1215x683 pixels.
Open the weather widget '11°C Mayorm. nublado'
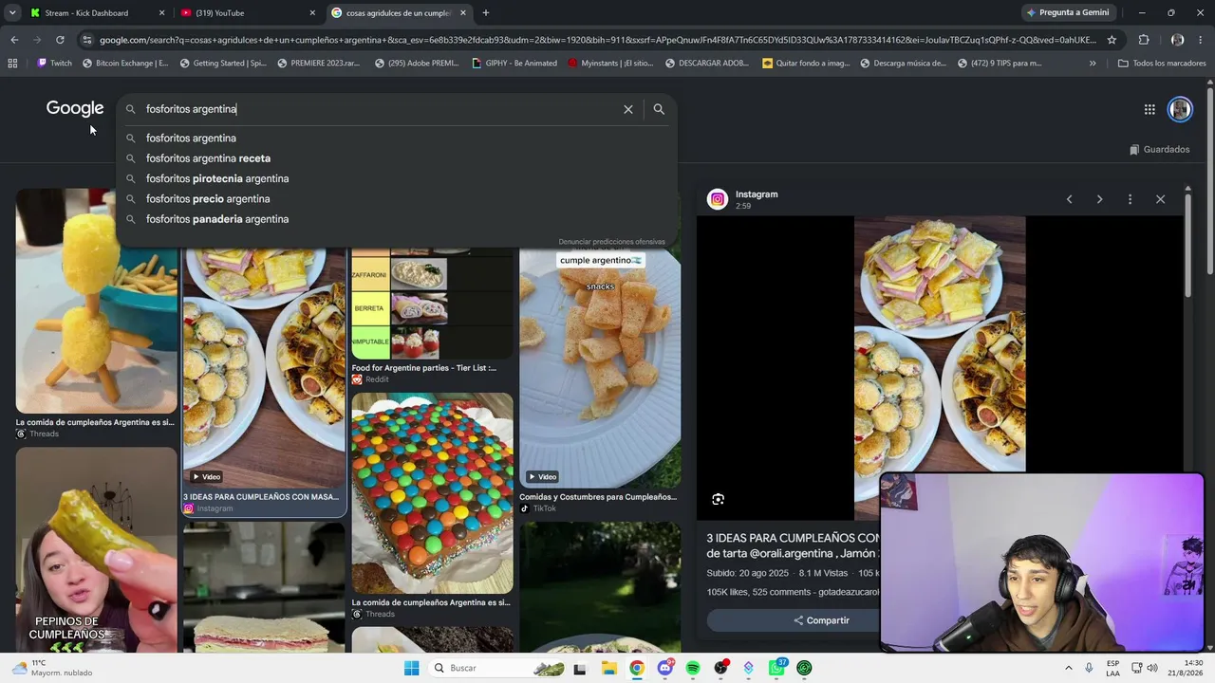(x=52, y=668)
